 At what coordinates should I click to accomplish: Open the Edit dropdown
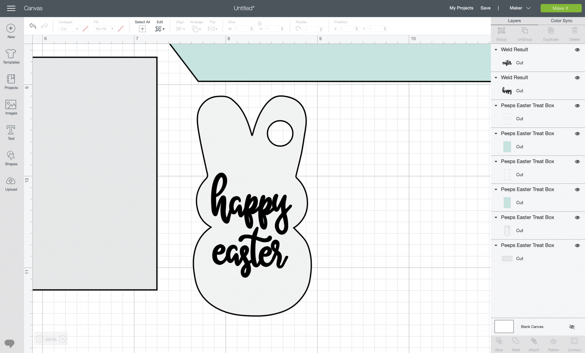(160, 29)
